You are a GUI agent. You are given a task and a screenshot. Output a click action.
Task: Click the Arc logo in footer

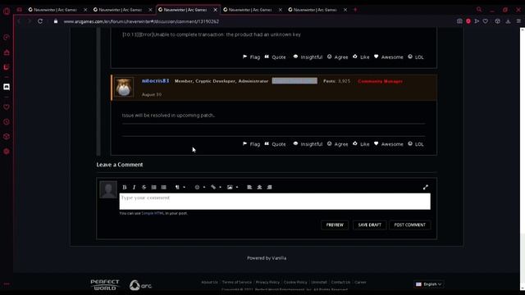140,285
